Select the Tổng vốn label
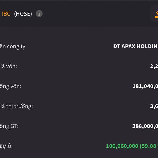 tap(11, 86)
